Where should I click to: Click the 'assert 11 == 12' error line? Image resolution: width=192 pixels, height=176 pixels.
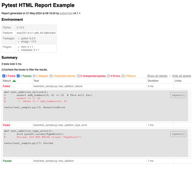point(28,98)
